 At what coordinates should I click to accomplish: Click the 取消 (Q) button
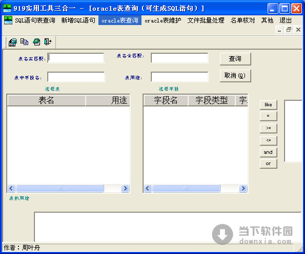pyautogui.click(x=235, y=76)
